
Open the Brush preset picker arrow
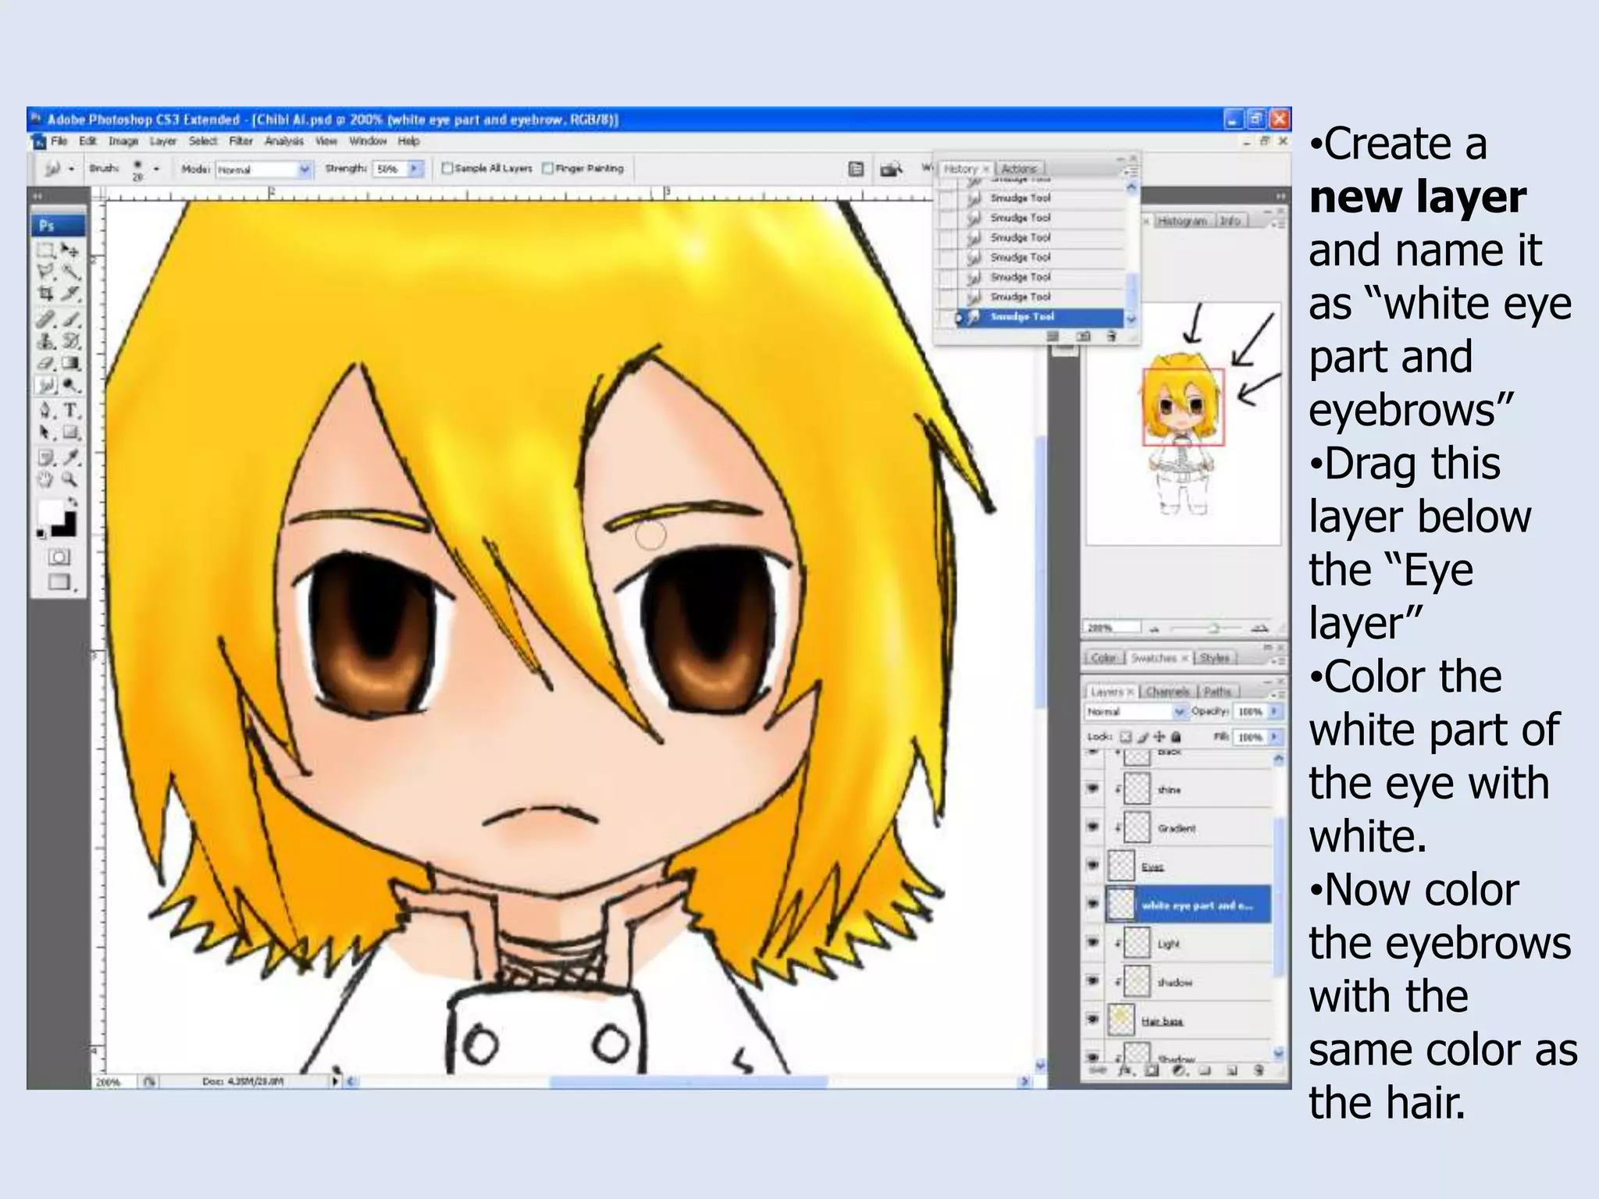click(x=156, y=169)
